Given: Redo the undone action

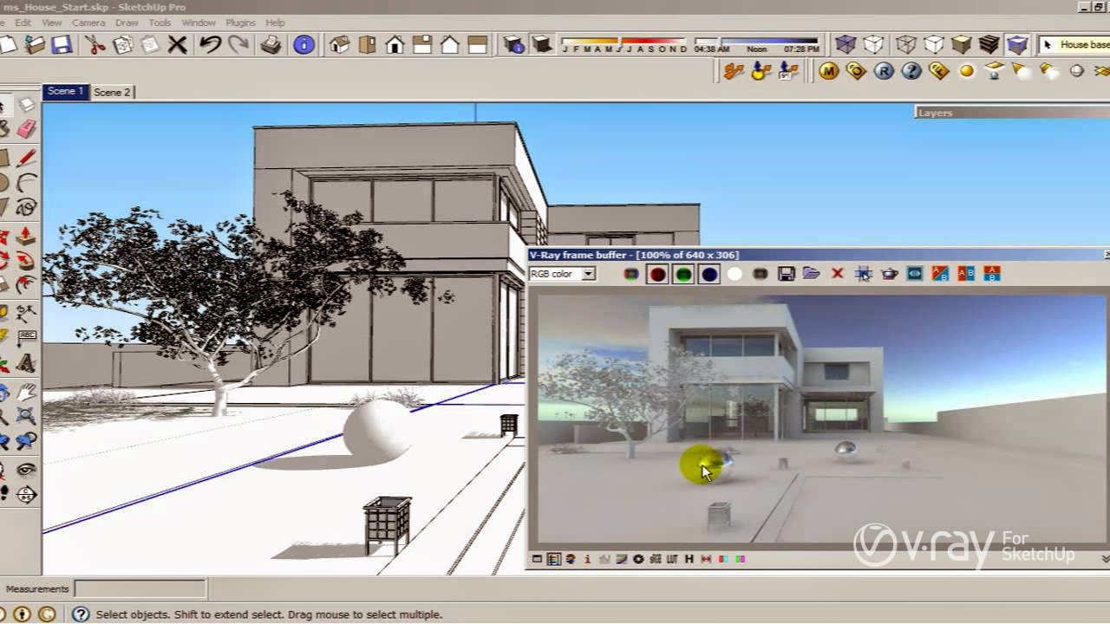Looking at the screenshot, I should pos(237,44).
